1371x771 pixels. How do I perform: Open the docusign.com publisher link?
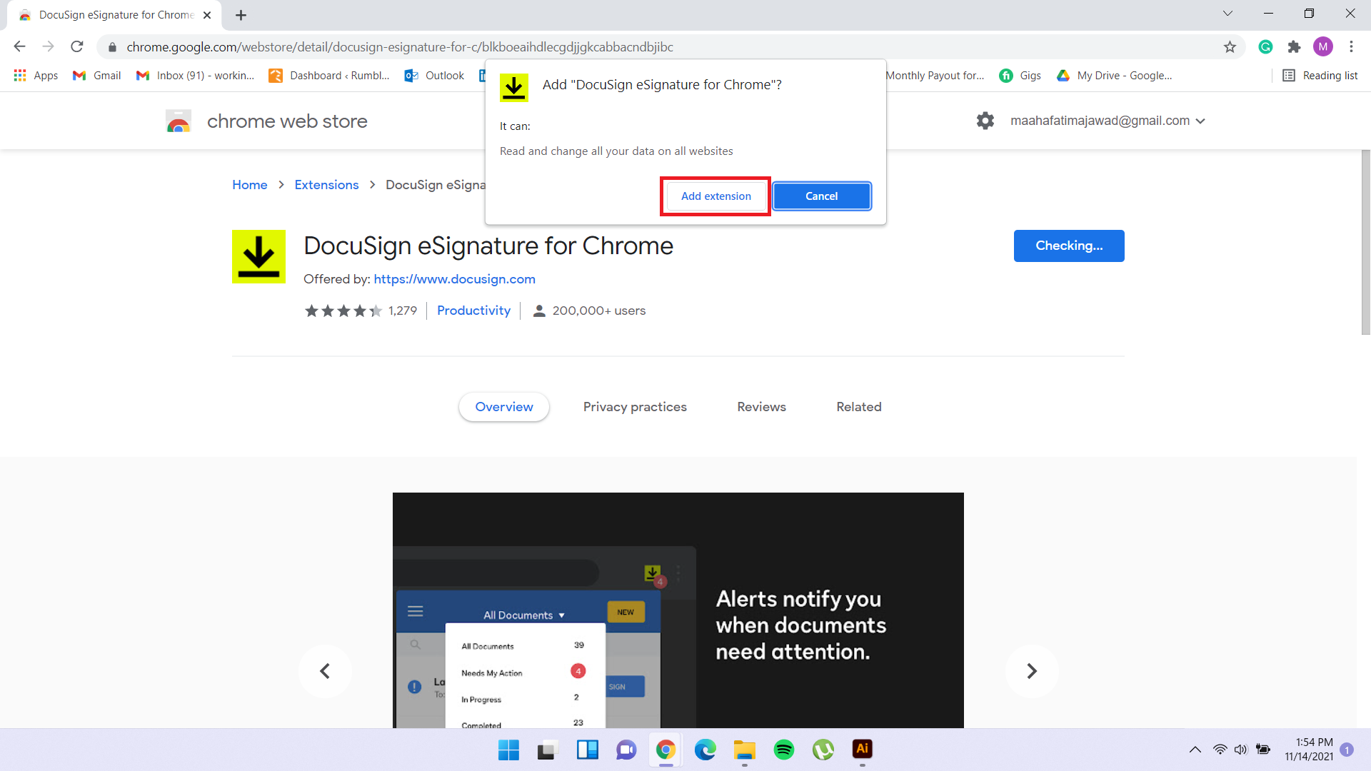click(x=454, y=279)
